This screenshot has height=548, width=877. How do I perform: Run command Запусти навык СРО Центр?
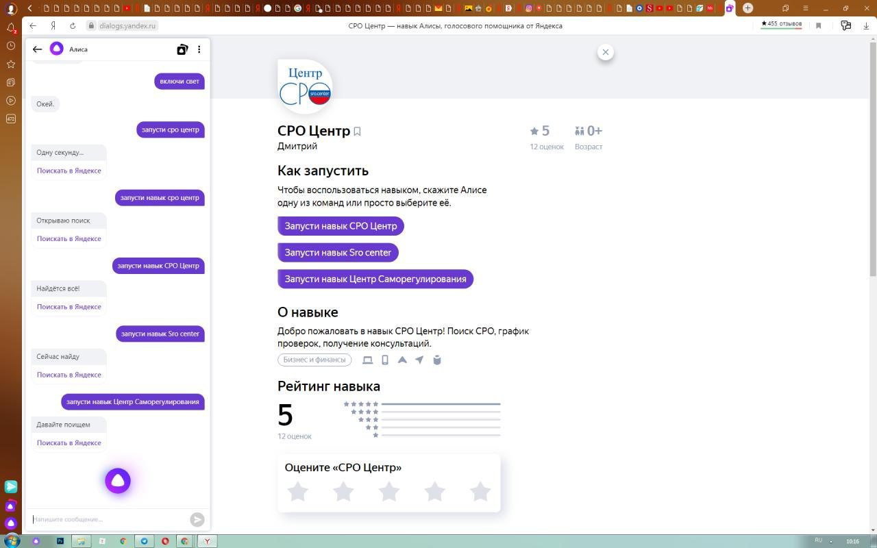pyautogui.click(x=341, y=226)
